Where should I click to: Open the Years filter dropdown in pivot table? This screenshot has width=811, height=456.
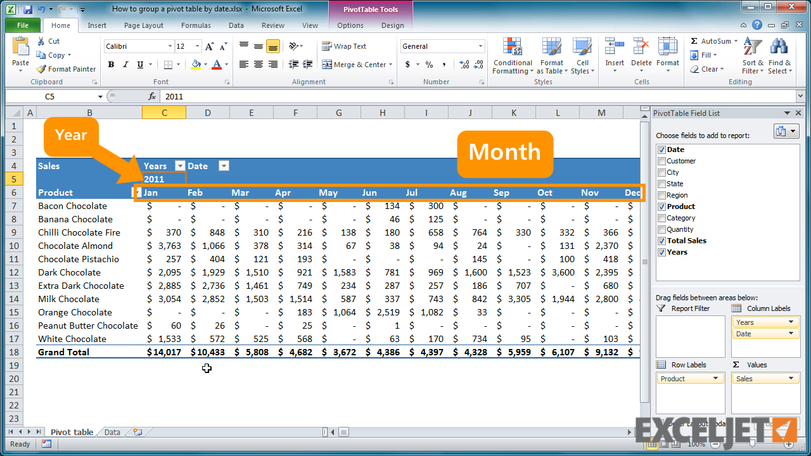(x=179, y=166)
